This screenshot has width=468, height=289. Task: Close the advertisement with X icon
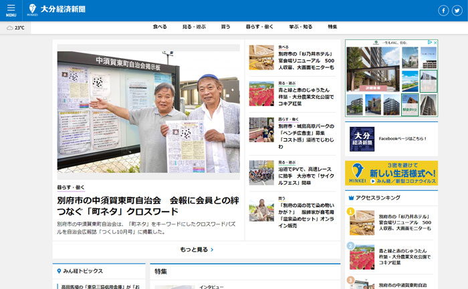coord(435,43)
